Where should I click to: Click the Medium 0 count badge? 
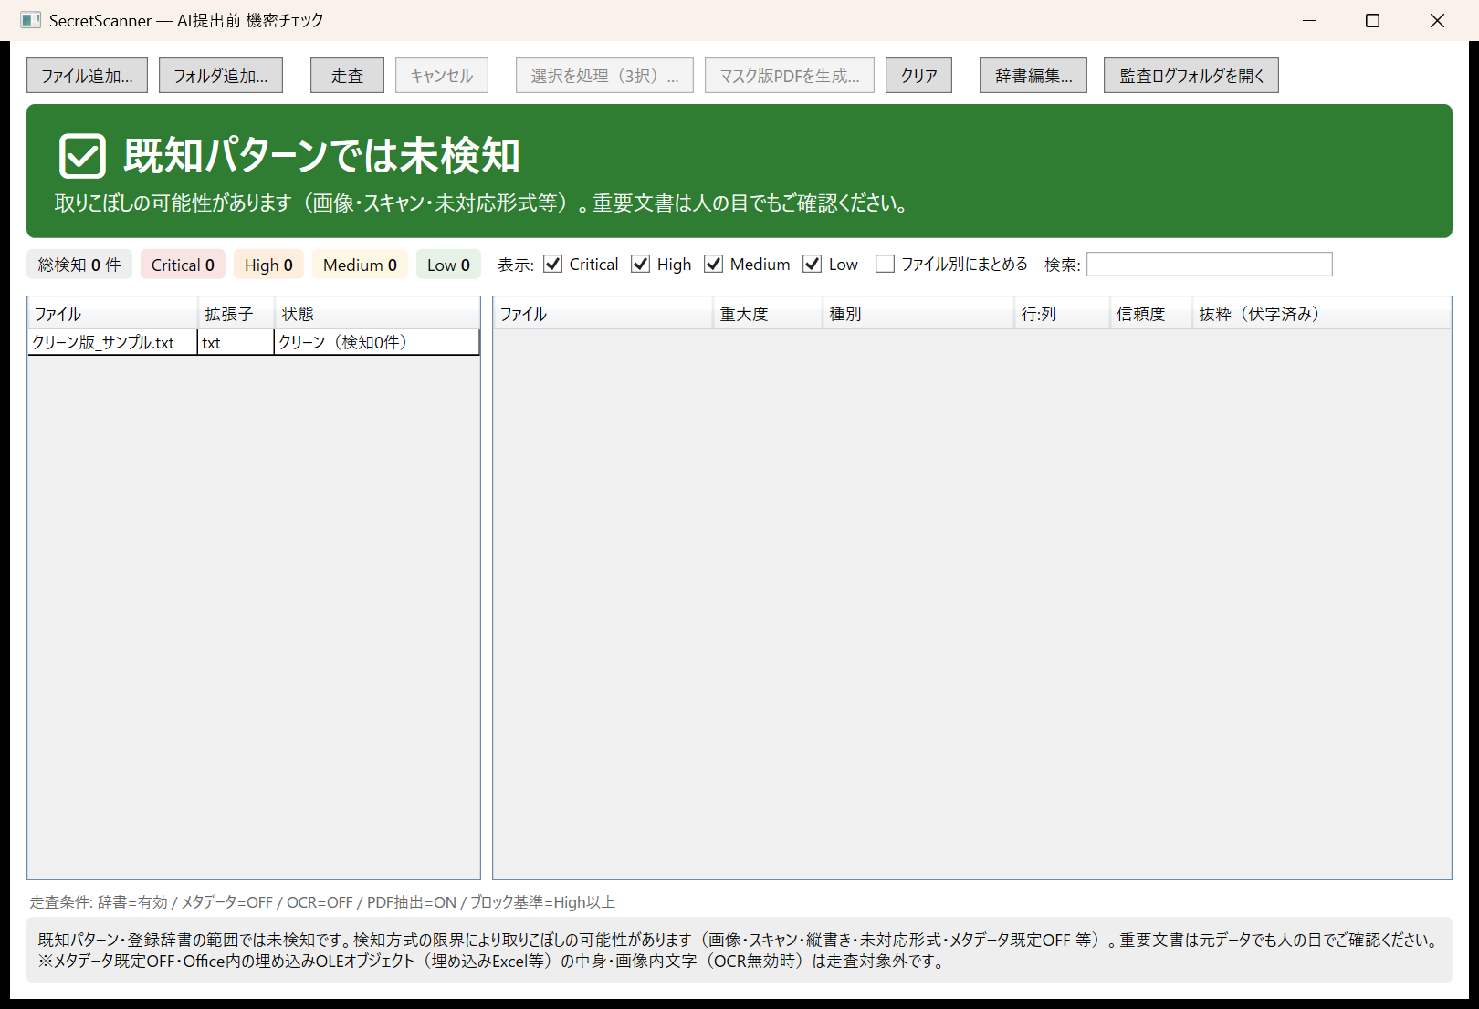click(x=360, y=265)
